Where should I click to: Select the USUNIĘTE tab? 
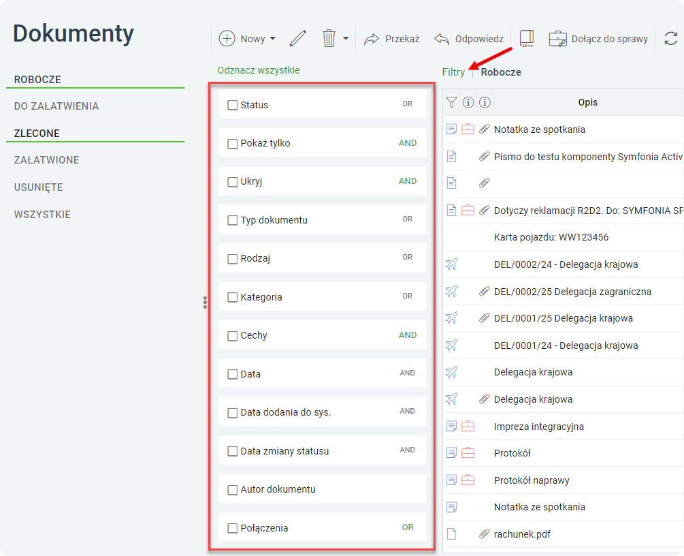tap(38, 187)
